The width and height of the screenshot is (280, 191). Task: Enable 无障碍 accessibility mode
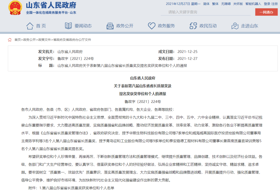coord(226,4)
